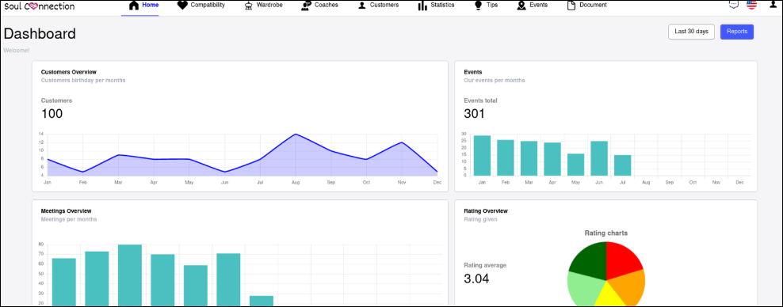Open Compatibility via the heart icon

click(182, 6)
